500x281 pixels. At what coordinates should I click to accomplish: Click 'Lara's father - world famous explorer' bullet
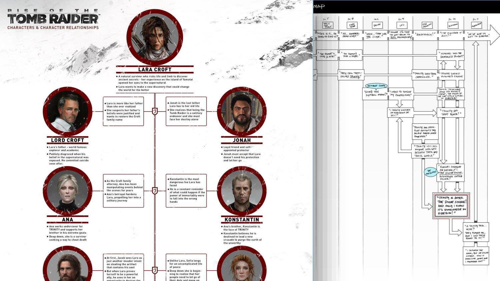[68, 148]
